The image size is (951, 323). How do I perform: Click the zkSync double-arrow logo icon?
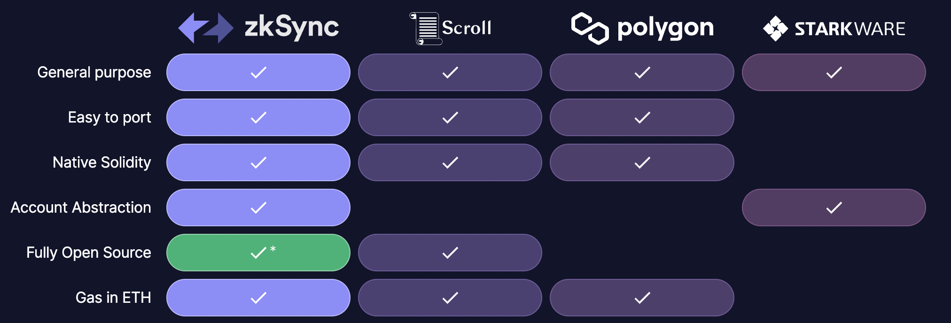click(206, 28)
